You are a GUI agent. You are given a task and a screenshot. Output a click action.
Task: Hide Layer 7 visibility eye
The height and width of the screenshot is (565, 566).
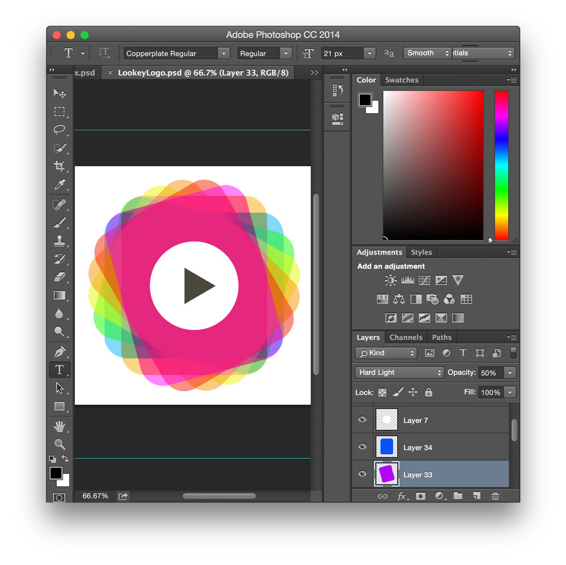[x=362, y=420]
